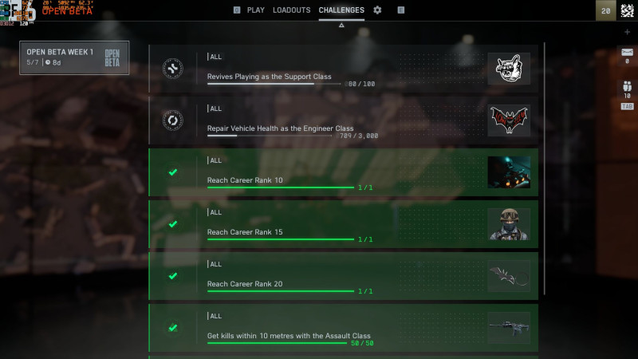Open the settings gear icon
638x359 pixels.
[377, 10]
